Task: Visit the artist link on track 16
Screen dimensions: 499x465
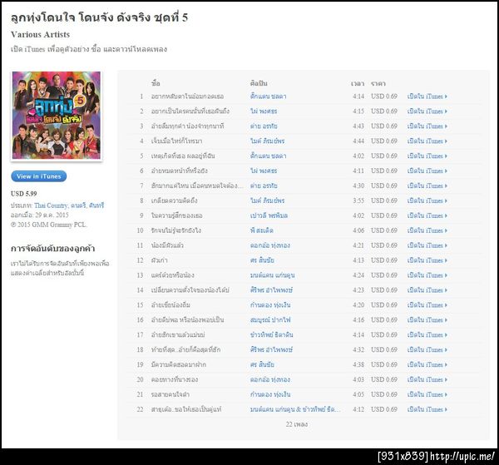Action: pos(270,320)
